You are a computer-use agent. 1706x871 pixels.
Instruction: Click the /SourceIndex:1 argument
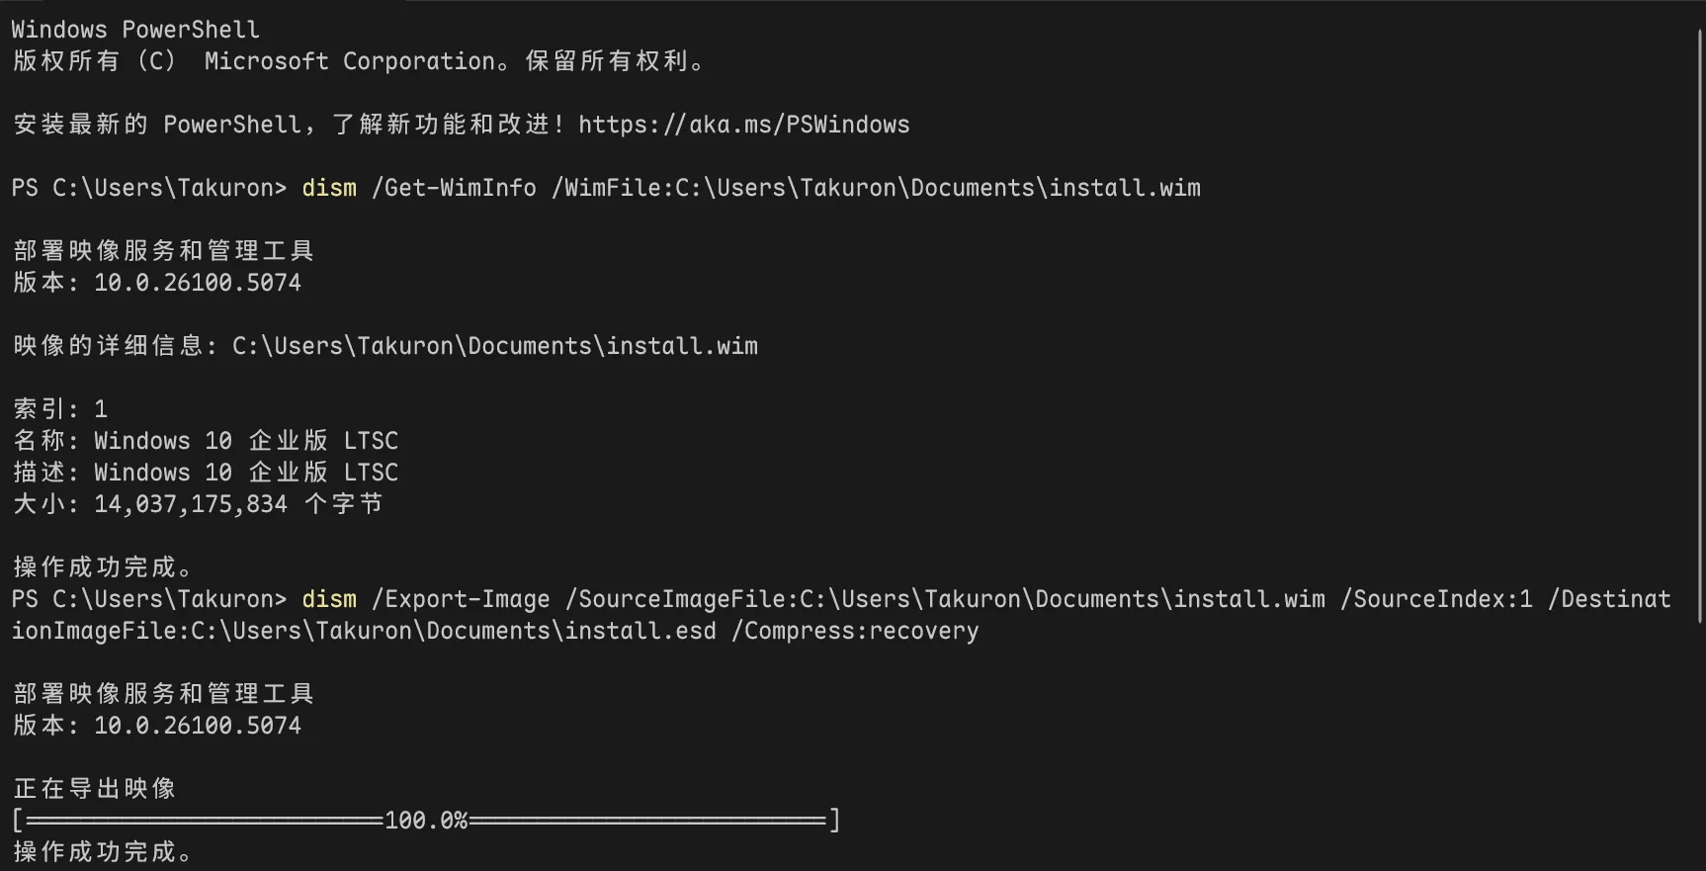coord(1436,599)
